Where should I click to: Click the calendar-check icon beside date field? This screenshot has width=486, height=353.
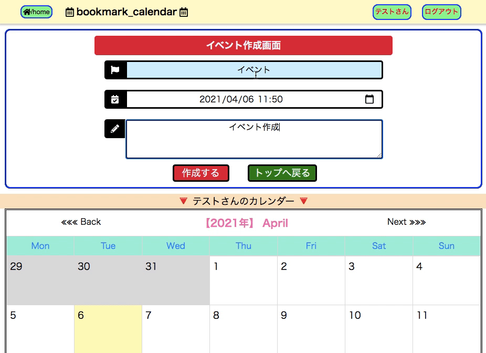pyautogui.click(x=115, y=99)
